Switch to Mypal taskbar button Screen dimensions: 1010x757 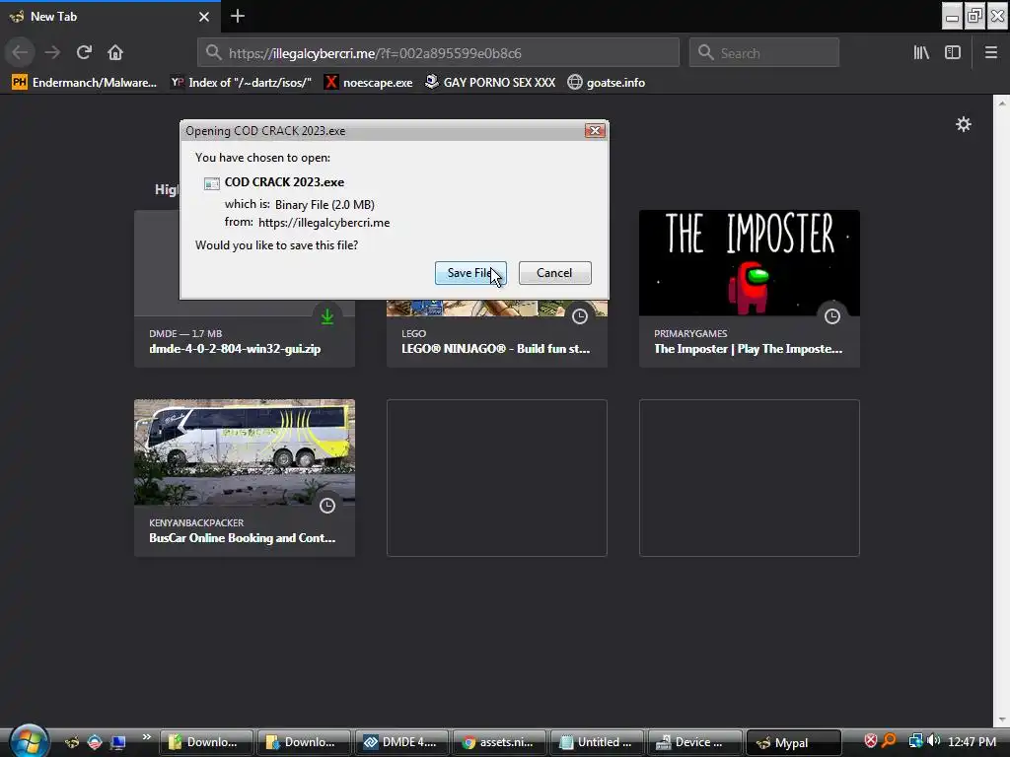pos(794,742)
